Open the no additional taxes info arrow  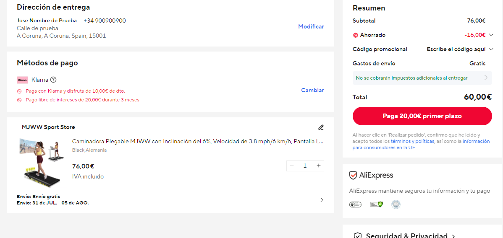pos(486,78)
